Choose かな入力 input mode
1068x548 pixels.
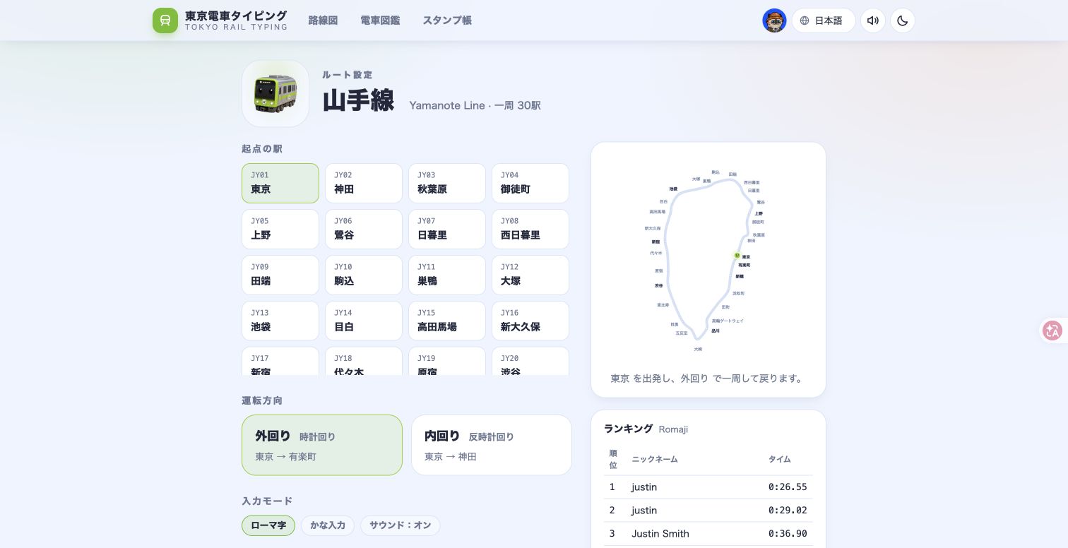pyautogui.click(x=328, y=525)
